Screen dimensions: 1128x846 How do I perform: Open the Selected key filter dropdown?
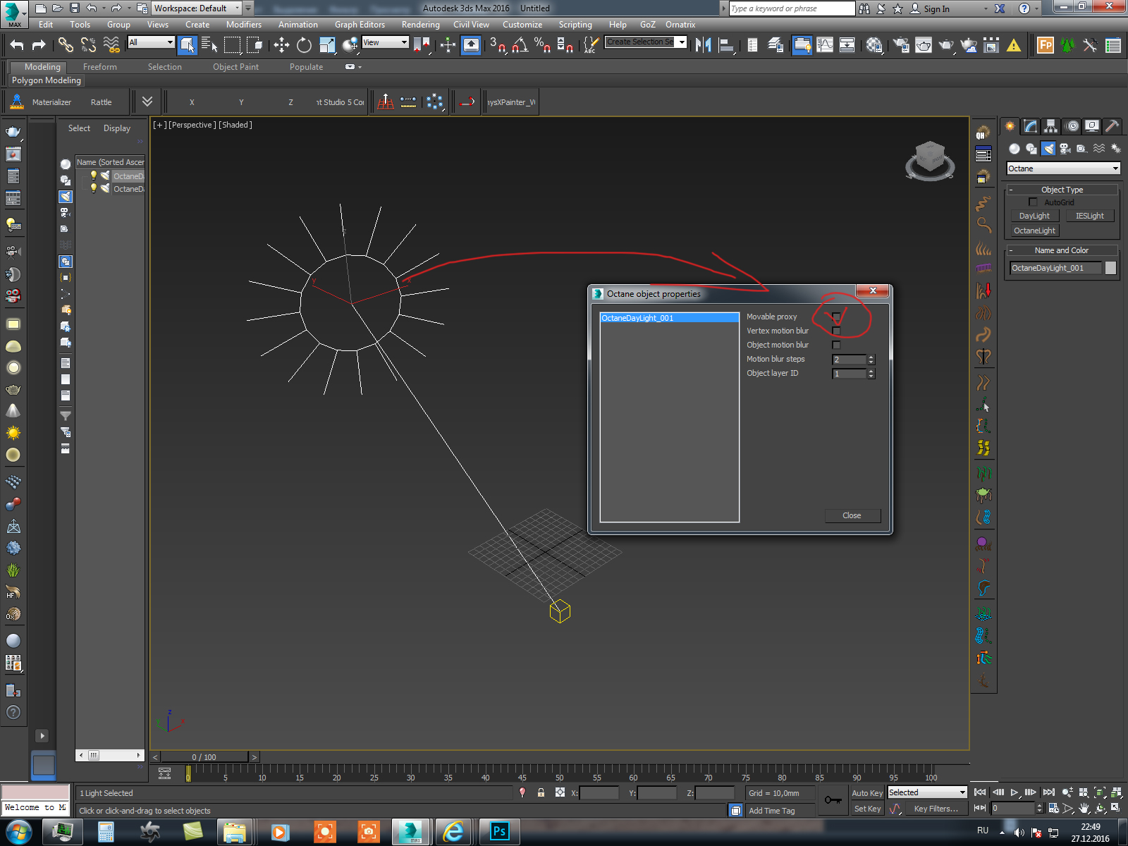pyautogui.click(x=927, y=792)
